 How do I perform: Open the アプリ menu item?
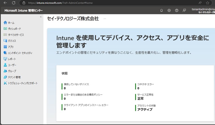(x=11, y=47)
